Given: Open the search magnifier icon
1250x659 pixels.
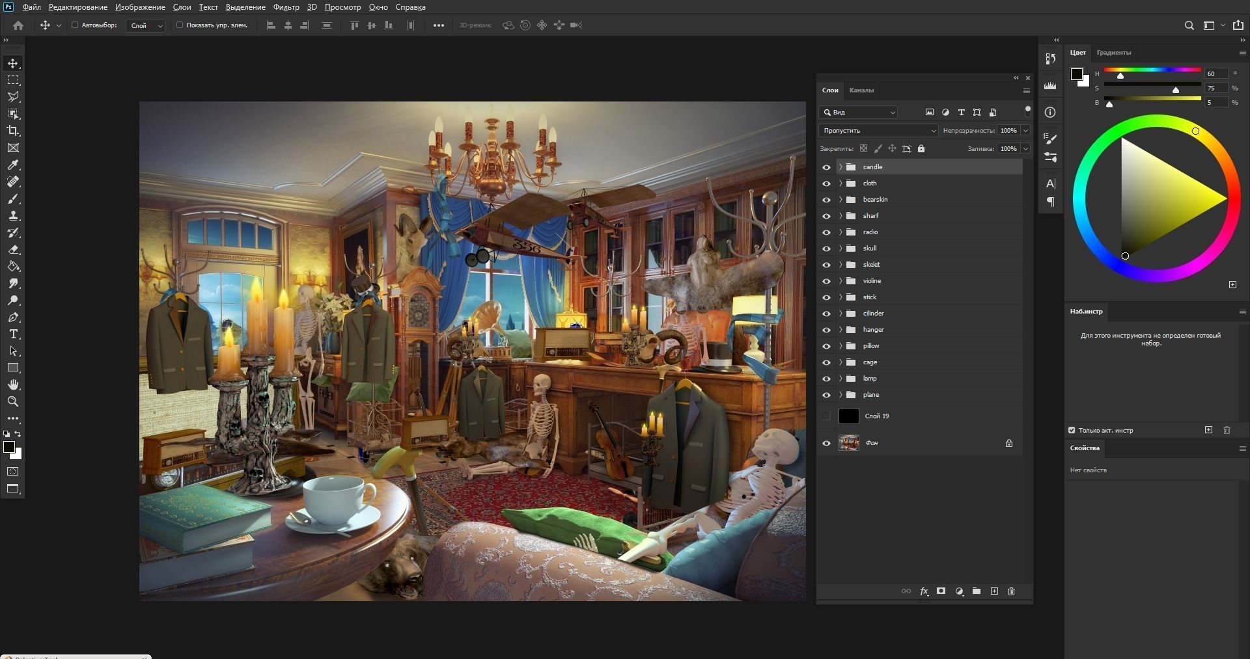Looking at the screenshot, I should (1189, 25).
